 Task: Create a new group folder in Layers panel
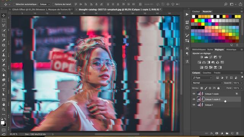227,133
